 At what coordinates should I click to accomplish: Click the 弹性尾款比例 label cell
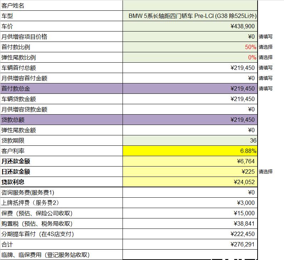pyautogui.click(x=61, y=57)
